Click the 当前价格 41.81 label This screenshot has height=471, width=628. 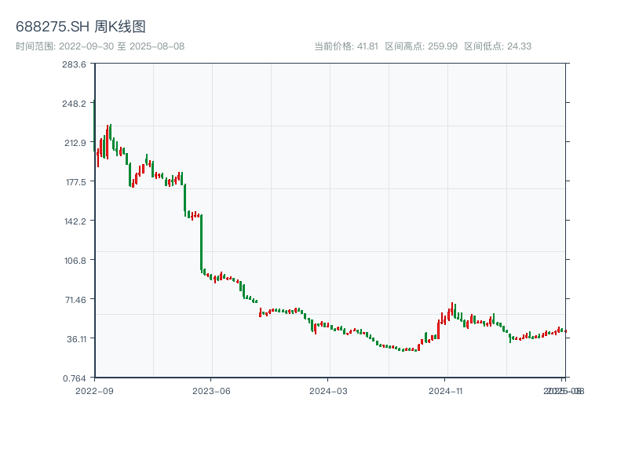point(345,46)
